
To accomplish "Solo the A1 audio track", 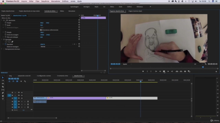I will point(25,101).
